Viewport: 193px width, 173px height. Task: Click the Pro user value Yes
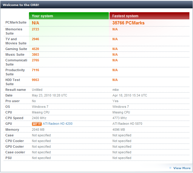pos(115,101)
